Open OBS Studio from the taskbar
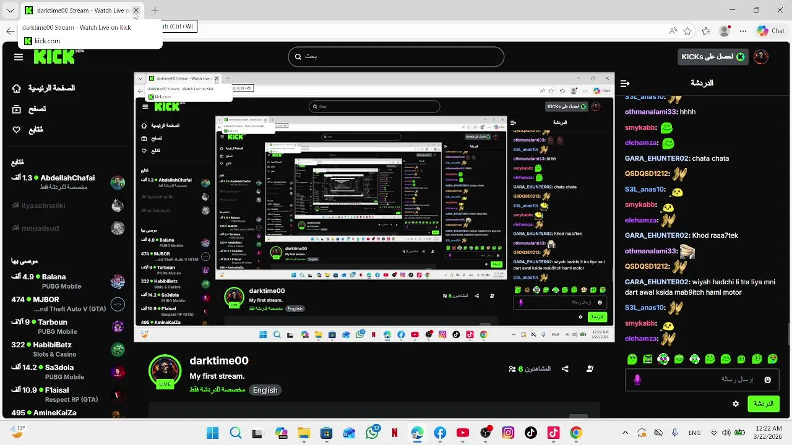The height and width of the screenshot is (445, 792). click(486, 433)
